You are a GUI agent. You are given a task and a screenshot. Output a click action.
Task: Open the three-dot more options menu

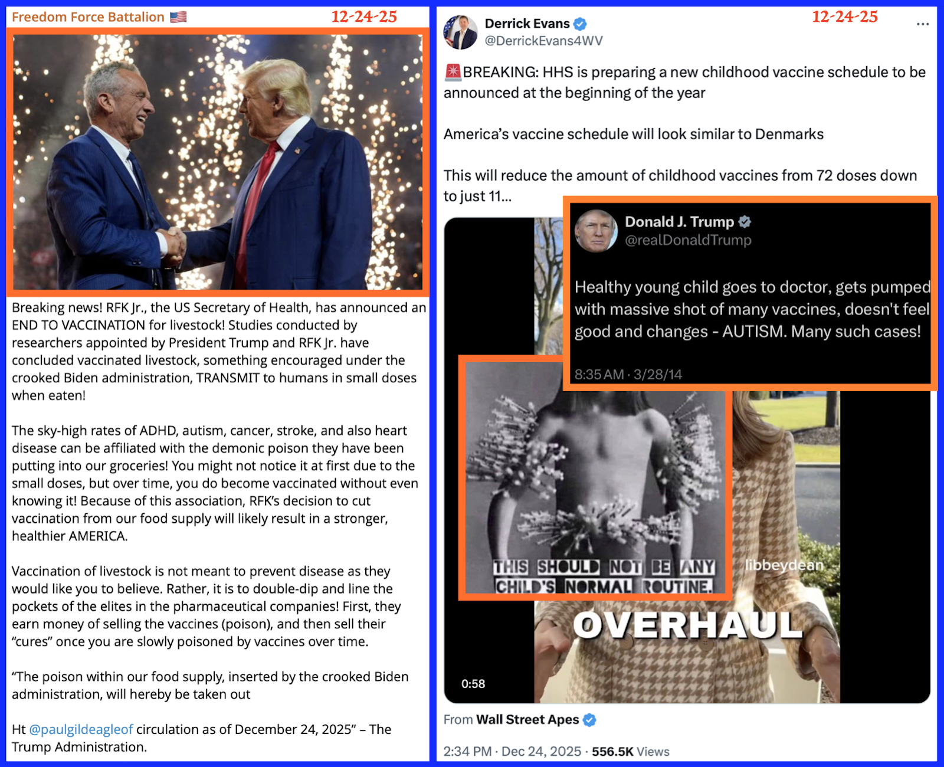923,24
